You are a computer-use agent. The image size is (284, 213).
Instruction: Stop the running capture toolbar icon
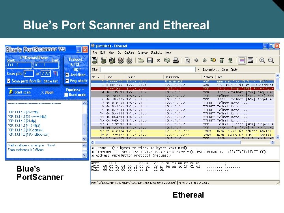pyautogui.click(x=121, y=60)
